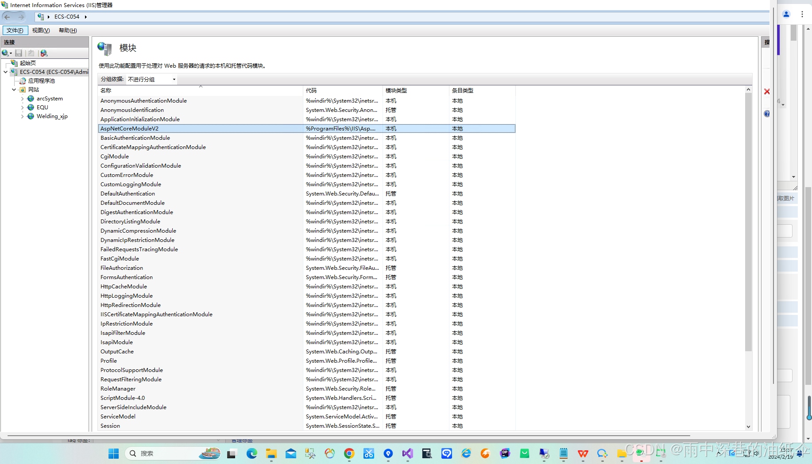The width and height of the screenshot is (812, 464).
Task: Sort by the 模块类型 column header
Action: (416, 90)
